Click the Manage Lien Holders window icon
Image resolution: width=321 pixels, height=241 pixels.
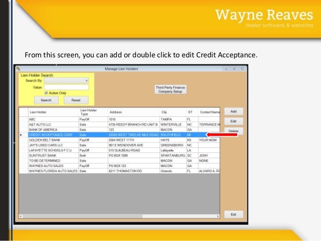(18, 69)
